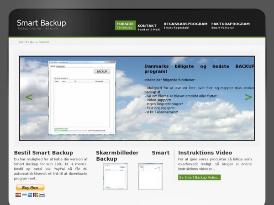Open the first Smart Backup screenshot thumbnail
This screenshot has width=274, height=205.
(x=116, y=176)
